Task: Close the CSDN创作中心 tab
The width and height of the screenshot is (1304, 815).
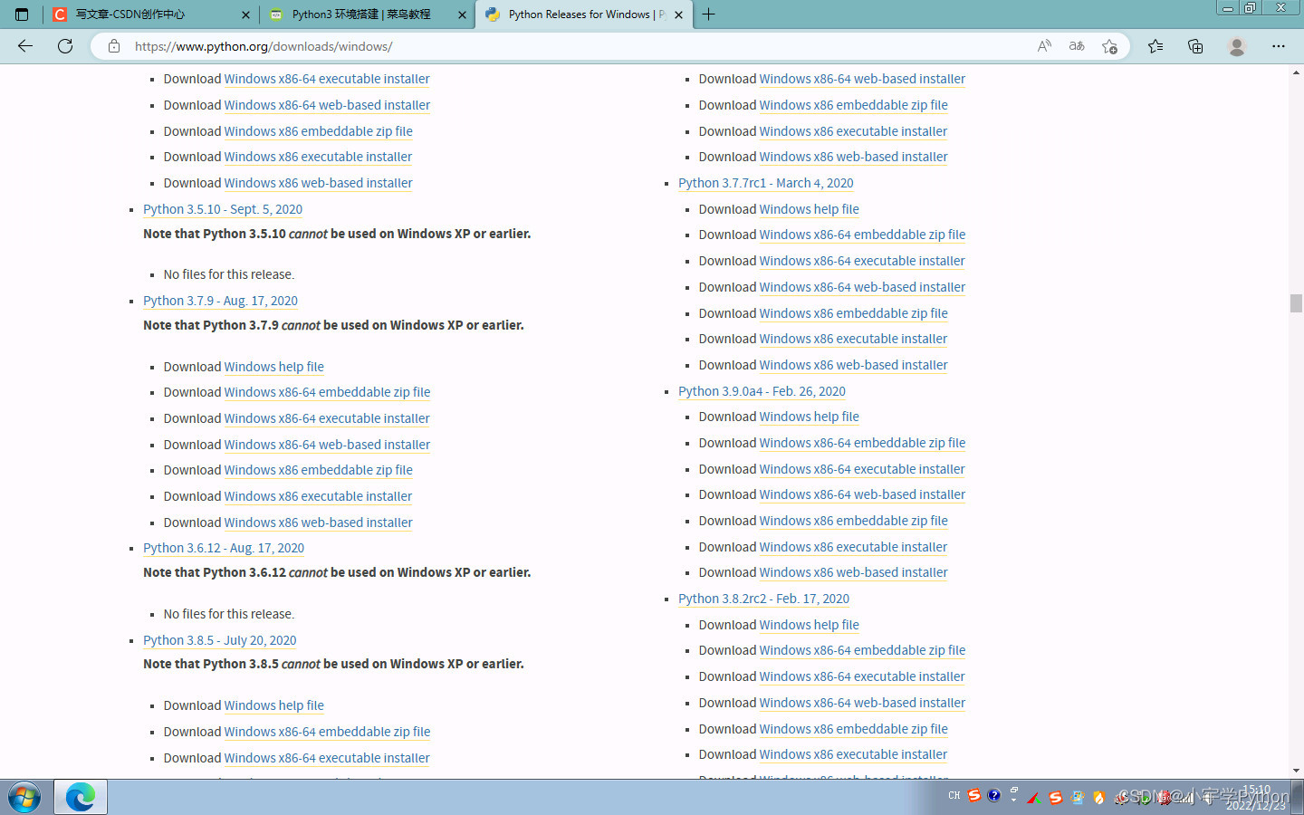Action: (x=245, y=14)
